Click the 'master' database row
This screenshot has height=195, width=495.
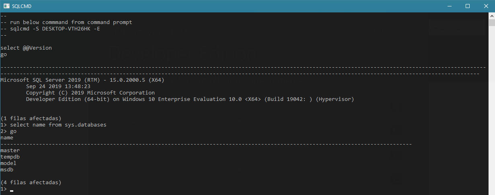10,151
